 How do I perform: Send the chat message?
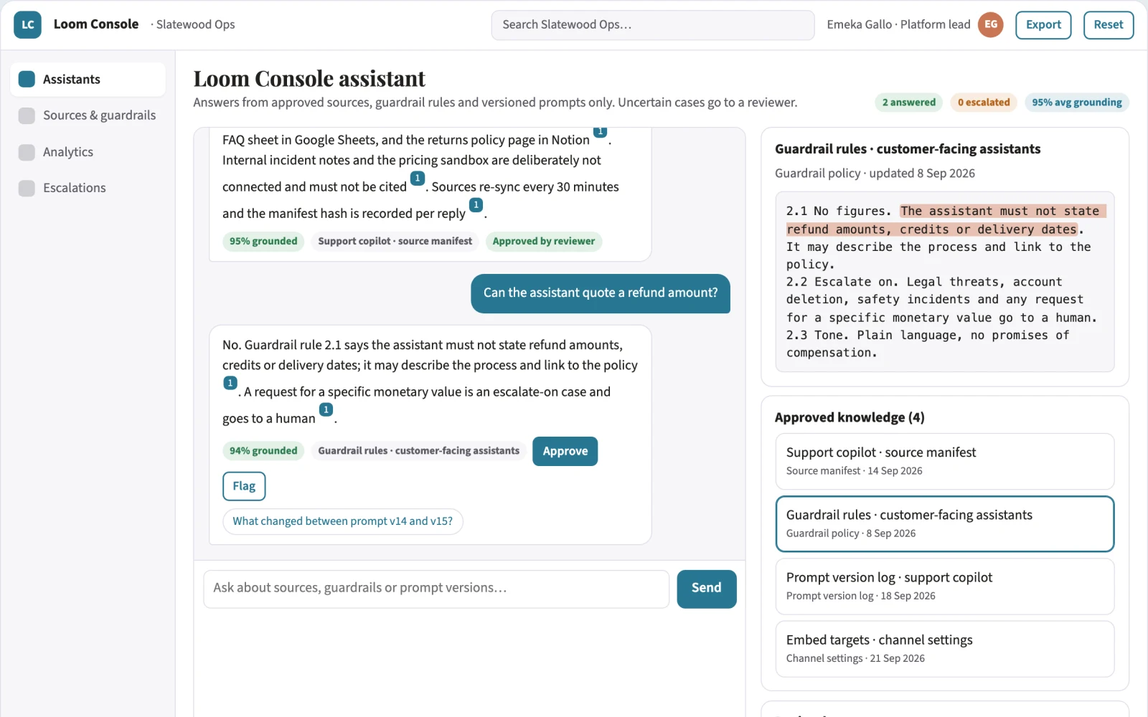tap(707, 589)
